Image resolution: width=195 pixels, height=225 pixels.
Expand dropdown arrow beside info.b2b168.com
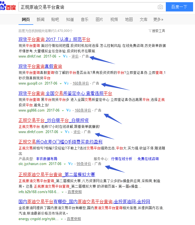click(x=62, y=192)
